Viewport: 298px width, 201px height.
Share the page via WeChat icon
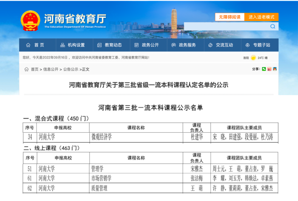[264, 69]
